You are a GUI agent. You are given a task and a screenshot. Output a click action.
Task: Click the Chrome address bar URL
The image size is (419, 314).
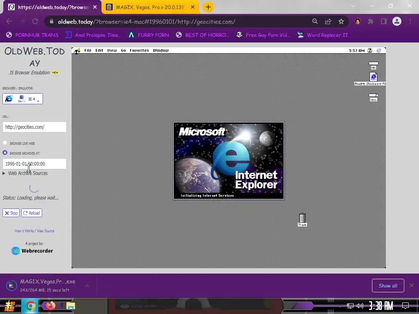pos(146,22)
